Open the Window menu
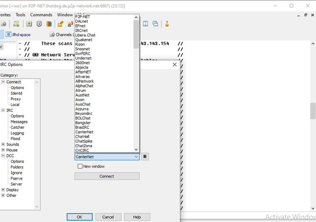Image resolution: width=316 pixels, height=222 pixels. click(65, 15)
